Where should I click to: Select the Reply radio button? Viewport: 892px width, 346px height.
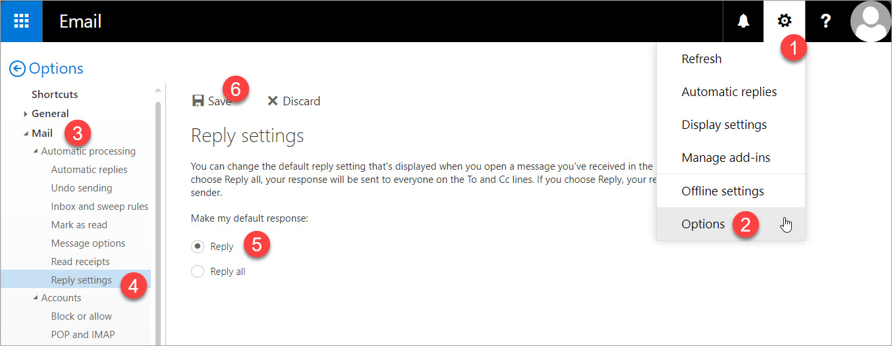(x=197, y=247)
